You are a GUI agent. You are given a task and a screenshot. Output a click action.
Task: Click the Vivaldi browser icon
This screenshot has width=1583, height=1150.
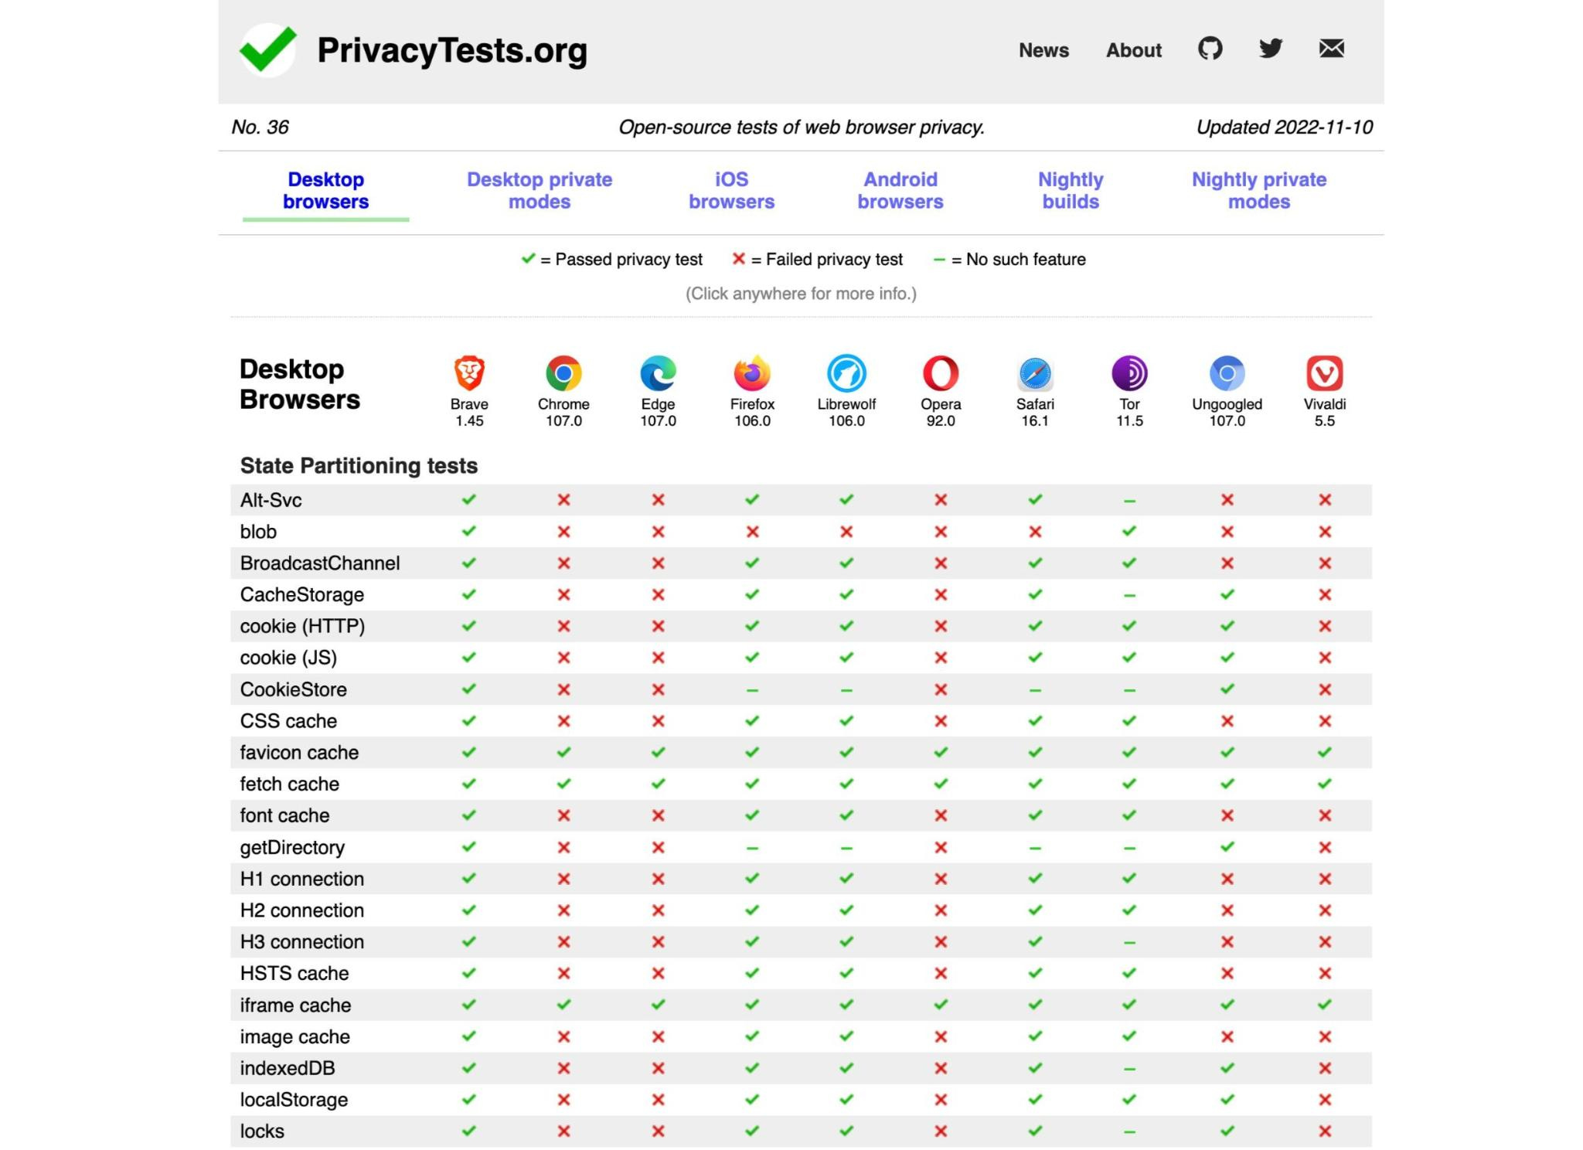(1324, 373)
